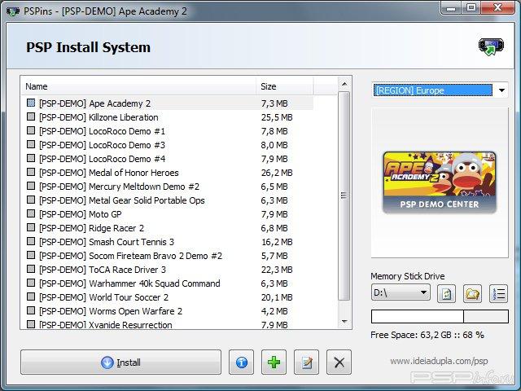521x391 pixels.
Task: Click the PSPins title bar app icon
Action: 13,11
